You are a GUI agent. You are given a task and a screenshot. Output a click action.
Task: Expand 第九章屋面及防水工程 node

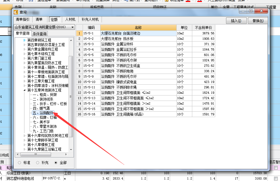(25, 63)
